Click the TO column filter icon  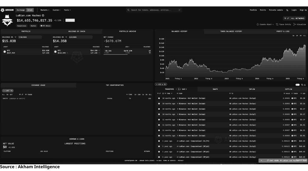[230, 94]
